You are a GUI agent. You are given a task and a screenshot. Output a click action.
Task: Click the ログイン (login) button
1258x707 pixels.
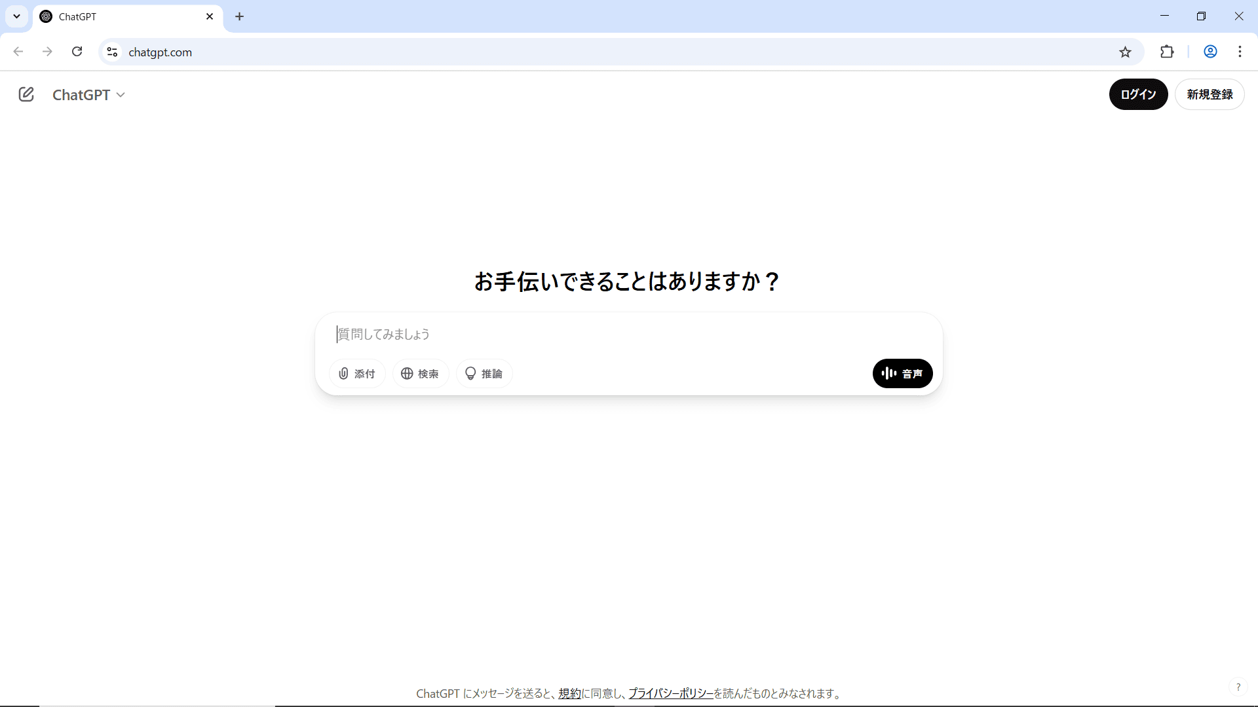[x=1138, y=94]
